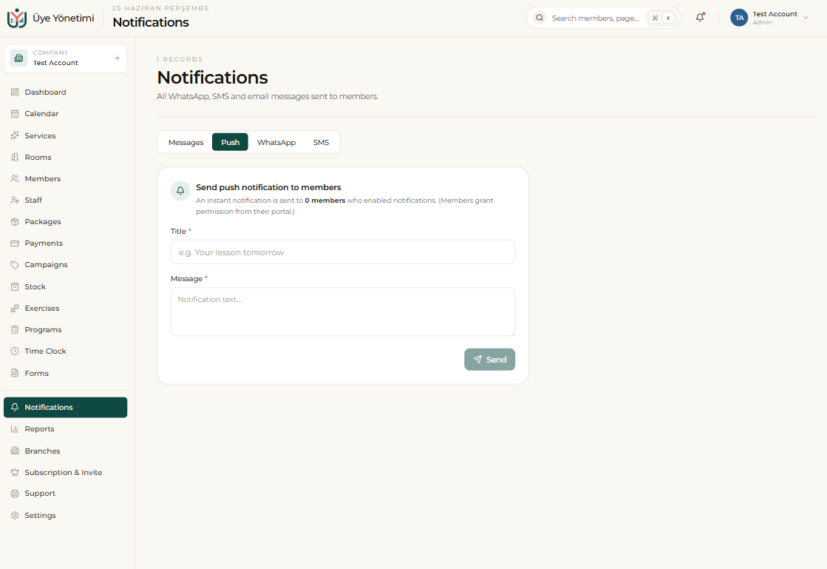This screenshot has height=569, width=827.
Task: Click the Settings gear icon
Action: pos(15,515)
